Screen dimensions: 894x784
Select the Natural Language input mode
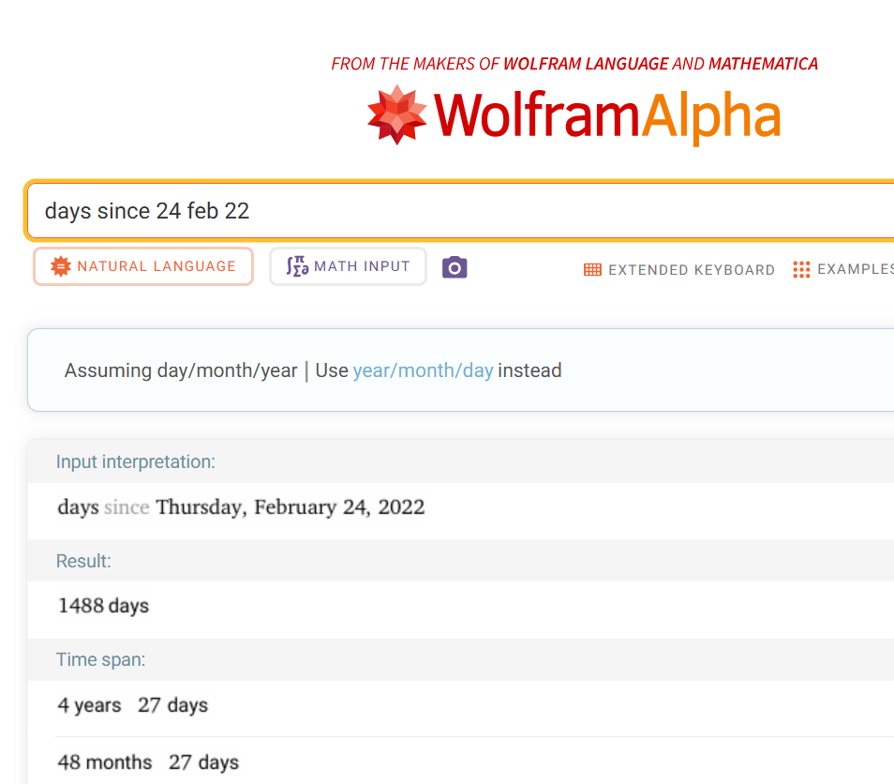tap(143, 266)
